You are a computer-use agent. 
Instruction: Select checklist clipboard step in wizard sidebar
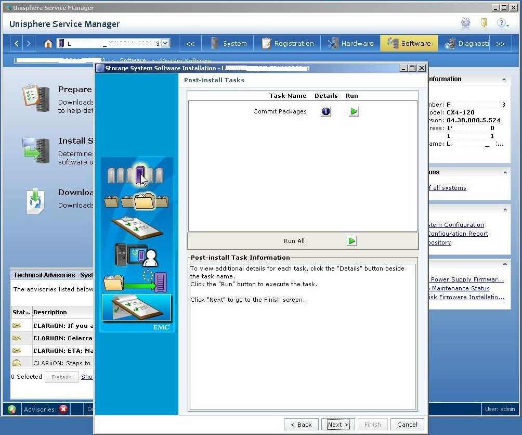(137, 227)
